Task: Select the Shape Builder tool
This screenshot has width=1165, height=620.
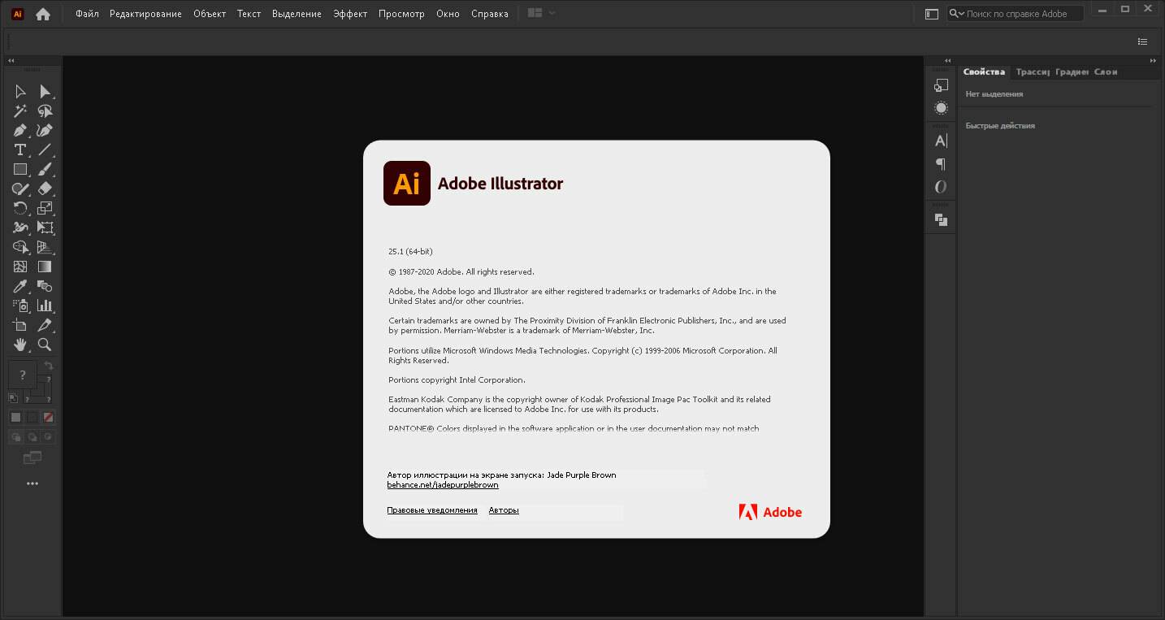Action: click(x=20, y=247)
